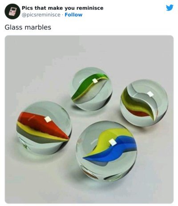Select the 'Glass marbles' tweet text
Screen dimensions: 178x206
tap(28, 27)
